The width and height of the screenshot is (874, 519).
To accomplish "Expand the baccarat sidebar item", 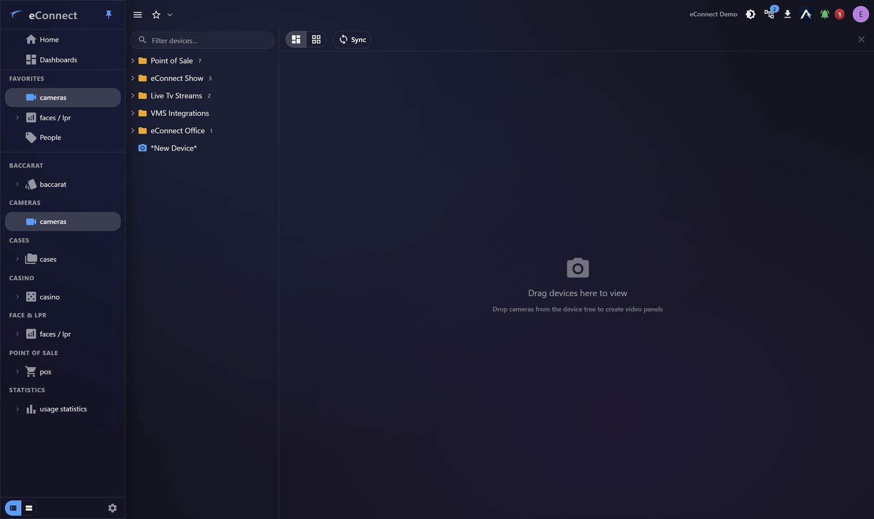I will tap(17, 184).
